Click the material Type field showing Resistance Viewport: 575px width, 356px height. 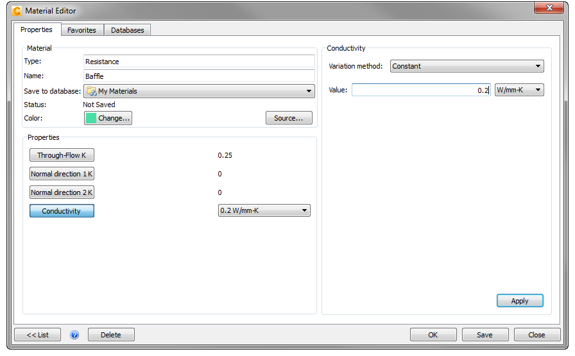(x=199, y=61)
